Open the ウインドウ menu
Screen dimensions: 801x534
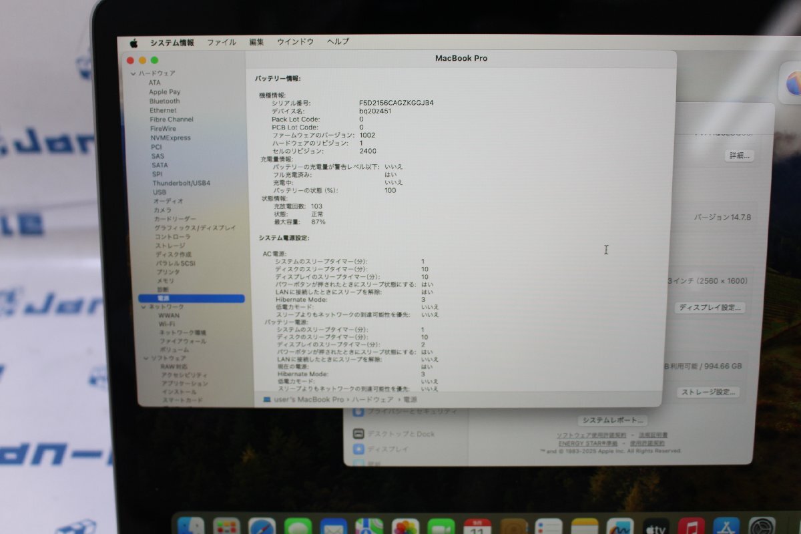(296, 41)
